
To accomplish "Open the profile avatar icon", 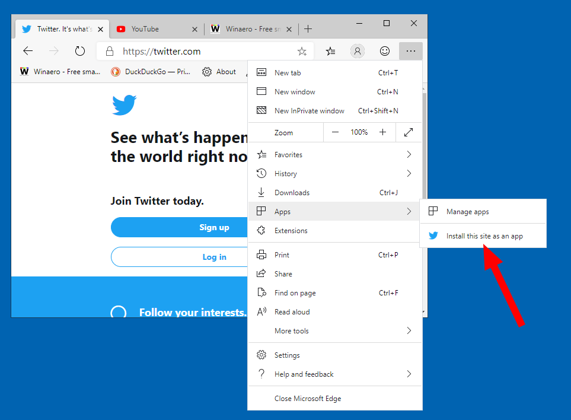I will (357, 51).
